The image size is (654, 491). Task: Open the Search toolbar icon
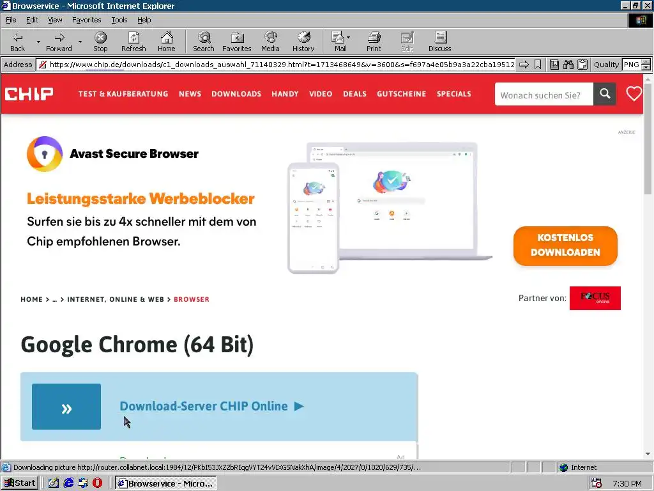pos(204,42)
